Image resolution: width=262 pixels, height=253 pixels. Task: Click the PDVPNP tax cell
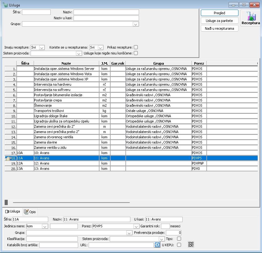pos(199,163)
